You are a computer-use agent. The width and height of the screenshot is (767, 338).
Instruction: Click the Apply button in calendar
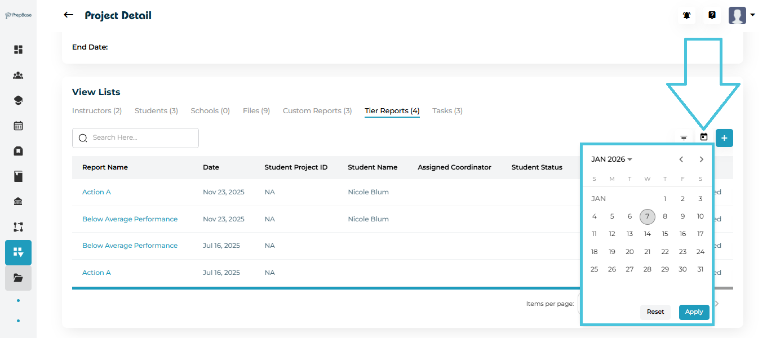point(694,312)
